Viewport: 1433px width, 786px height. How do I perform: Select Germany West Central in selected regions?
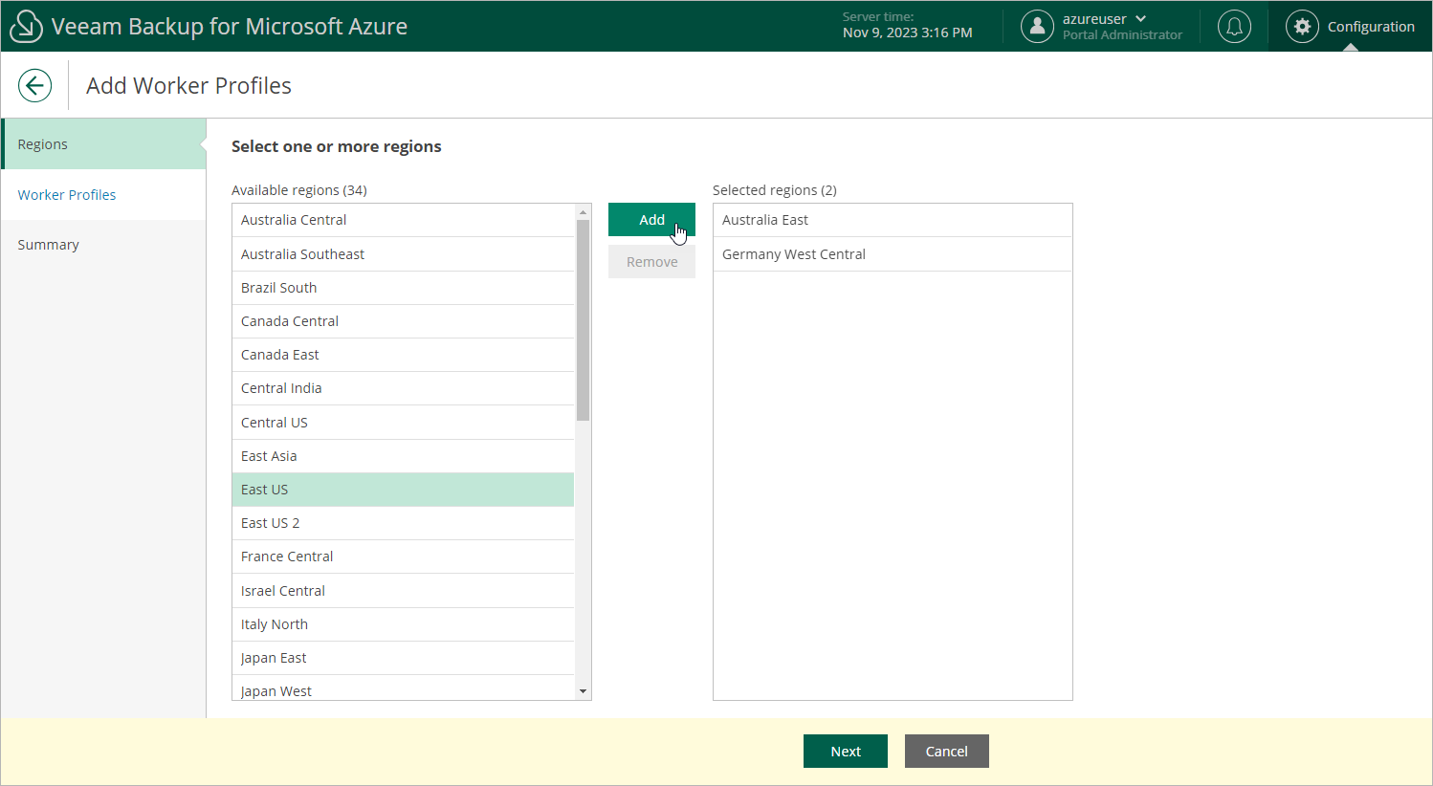(893, 254)
